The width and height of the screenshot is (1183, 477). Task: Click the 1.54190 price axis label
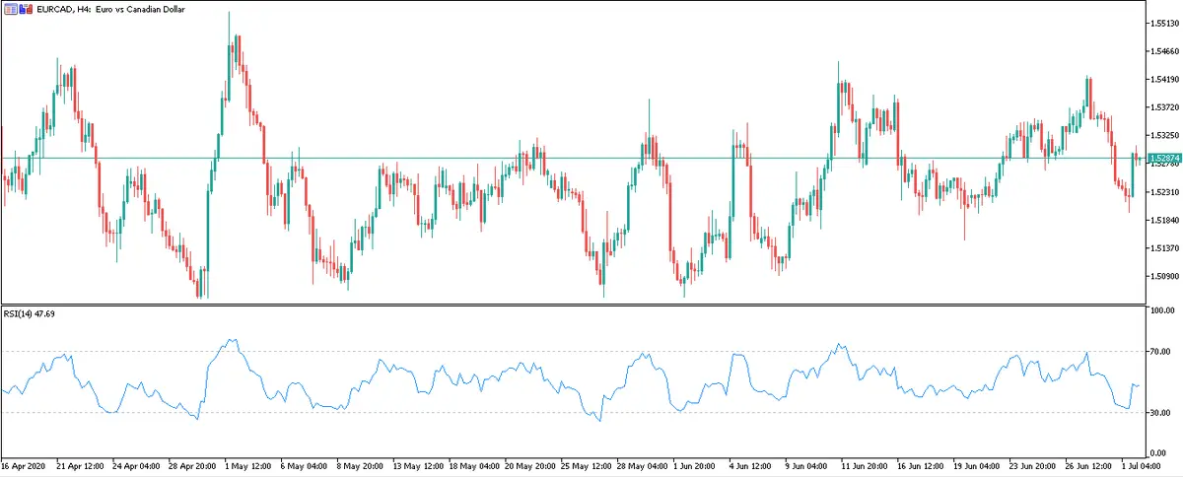coord(1165,79)
